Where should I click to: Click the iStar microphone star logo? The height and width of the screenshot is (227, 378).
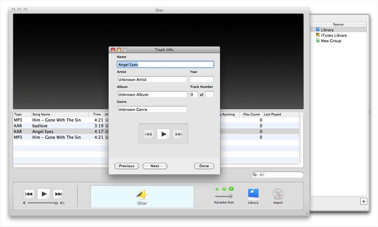click(x=142, y=194)
